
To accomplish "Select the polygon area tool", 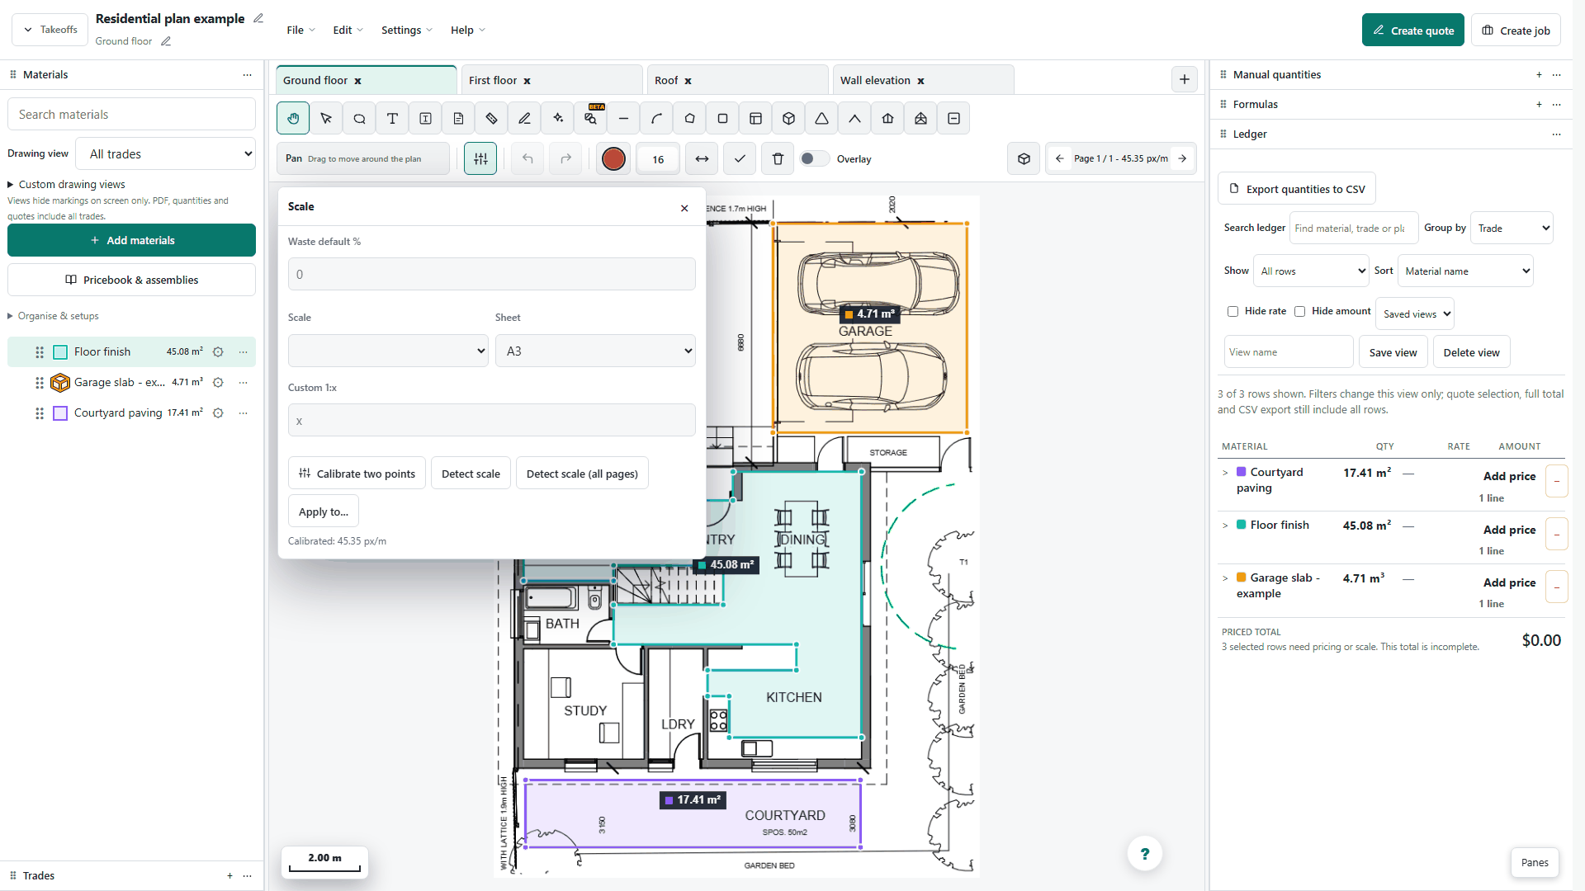I will (689, 119).
